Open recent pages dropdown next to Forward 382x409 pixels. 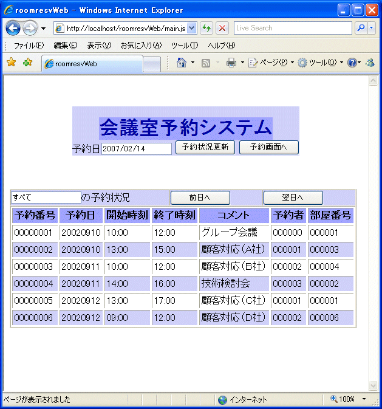point(43,28)
